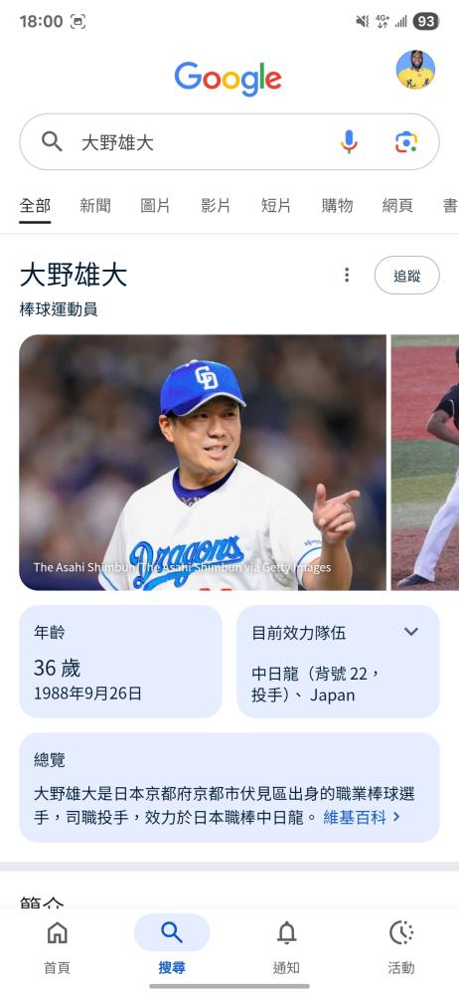The image size is (459, 995).
Task: Open the 維基百科 link
Action: click(x=362, y=817)
